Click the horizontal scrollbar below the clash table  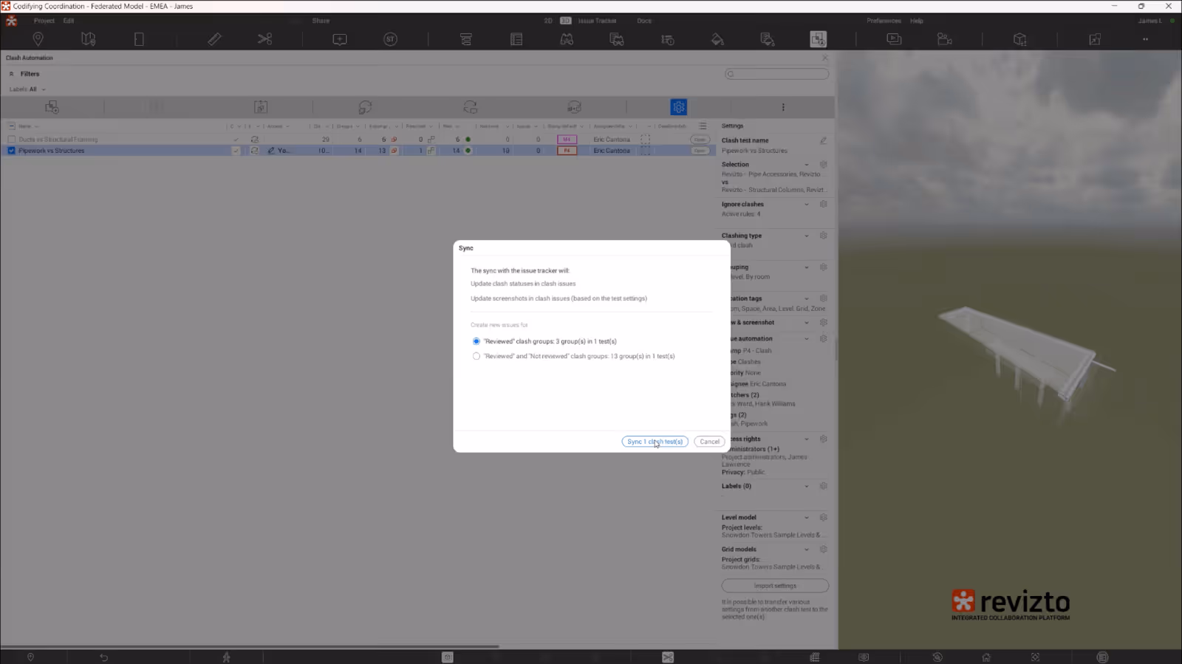click(x=250, y=646)
